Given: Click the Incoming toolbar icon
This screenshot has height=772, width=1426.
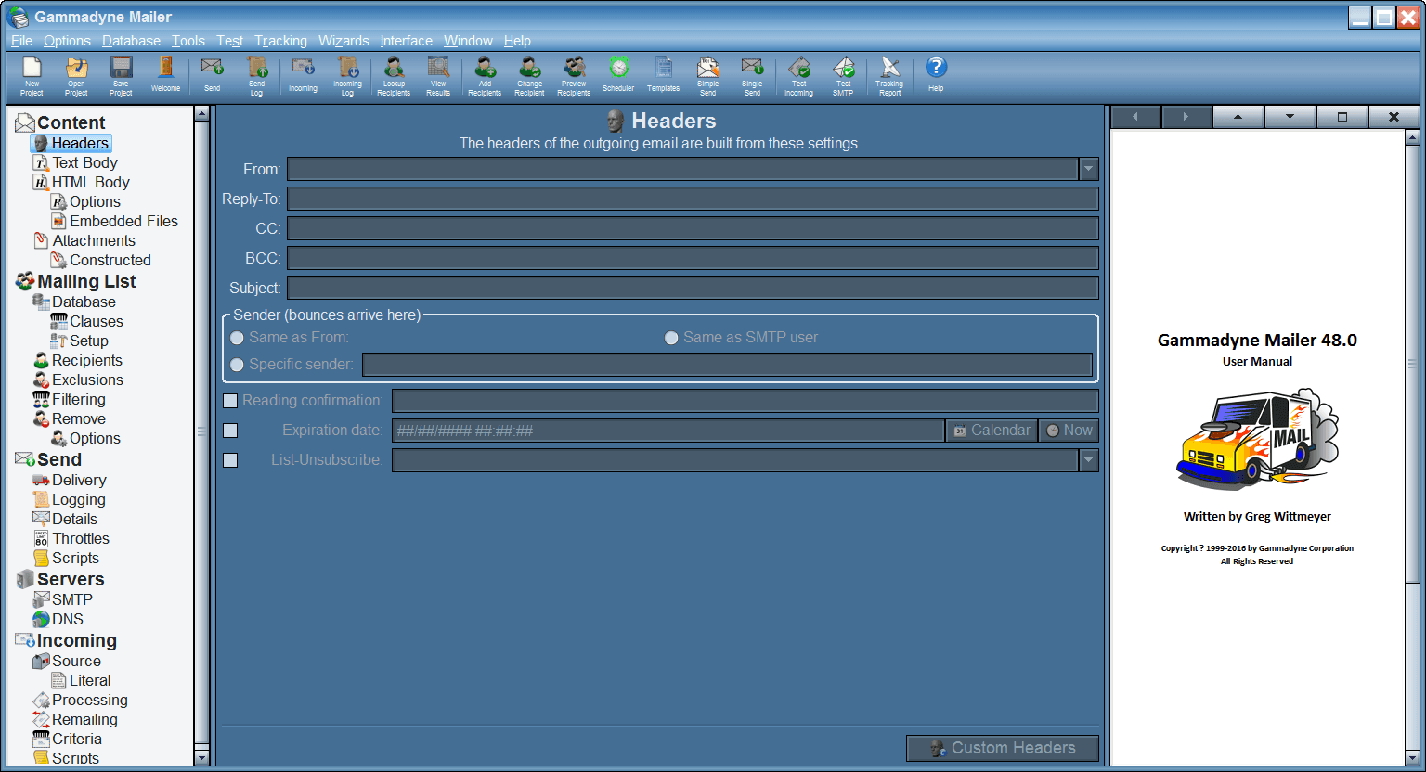Looking at the screenshot, I should tap(303, 76).
